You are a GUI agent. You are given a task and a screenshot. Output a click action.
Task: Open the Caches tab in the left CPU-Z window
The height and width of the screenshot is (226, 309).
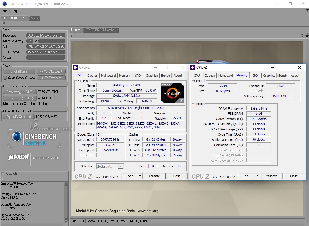coord(93,76)
